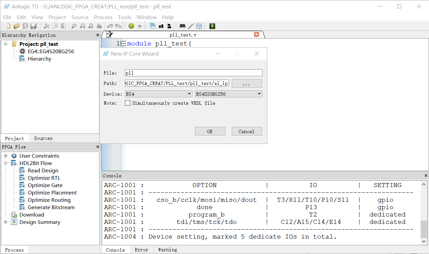The width and height of the screenshot is (429, 254).
Task: Switch to the Error tab
Action: pyautogui.click(x=141, y=250)
